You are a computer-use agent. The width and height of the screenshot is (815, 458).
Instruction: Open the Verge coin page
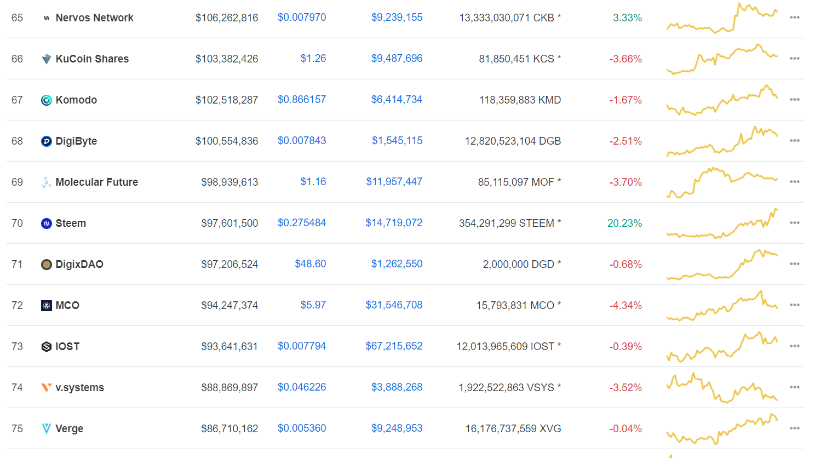pos(69,428)
